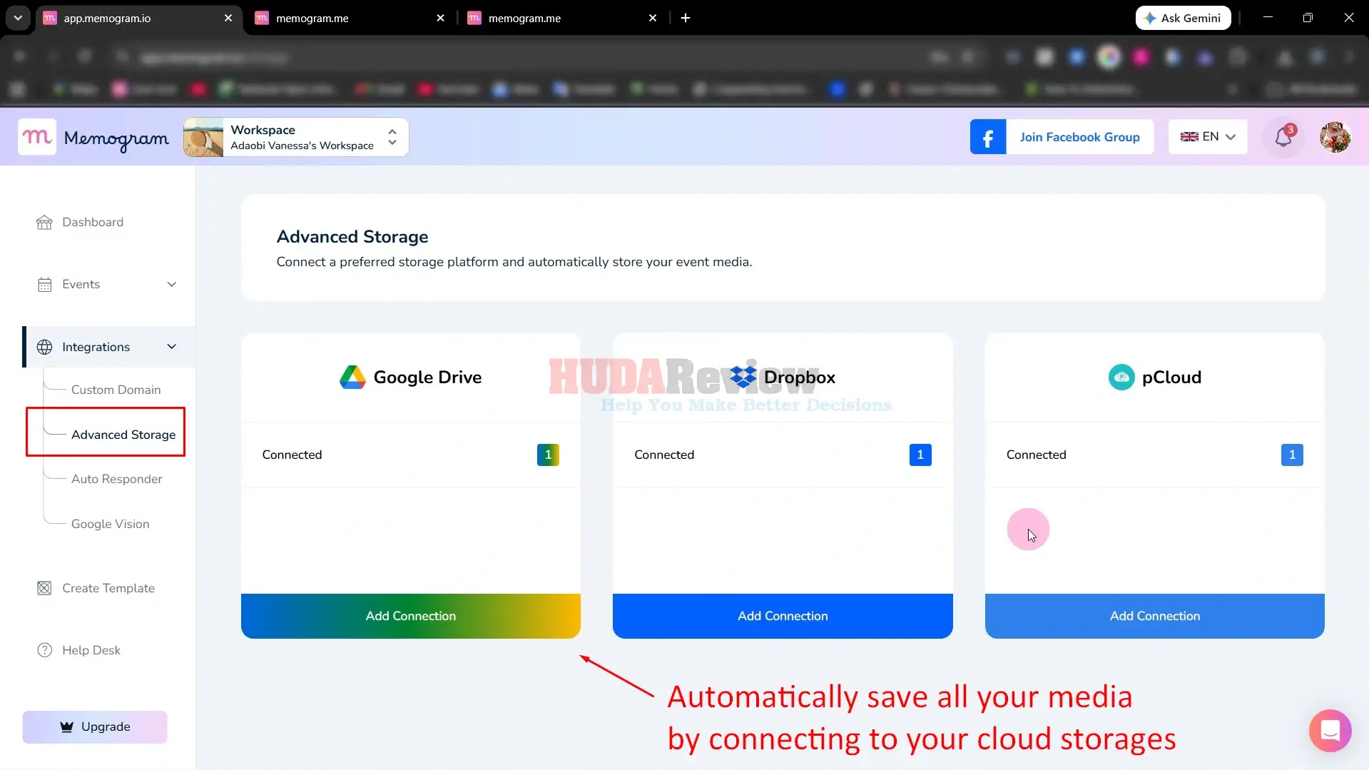
Task: Click the workspace thumbnail image
Action: (x=203, y=137)
